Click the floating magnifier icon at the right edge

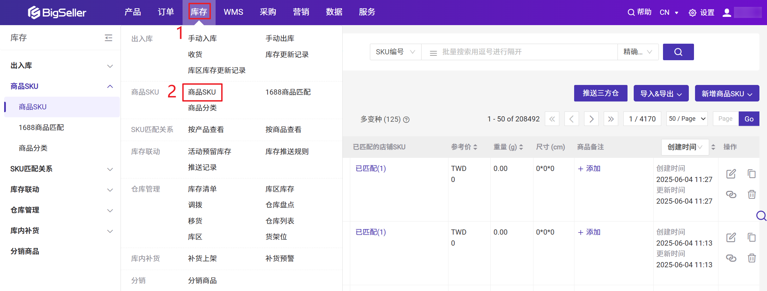coord(761,216)
